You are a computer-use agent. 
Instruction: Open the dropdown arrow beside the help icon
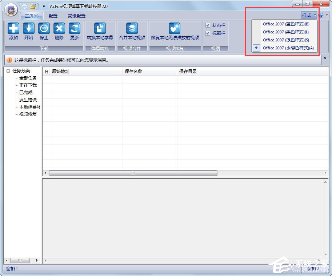(x=327, y=15)
